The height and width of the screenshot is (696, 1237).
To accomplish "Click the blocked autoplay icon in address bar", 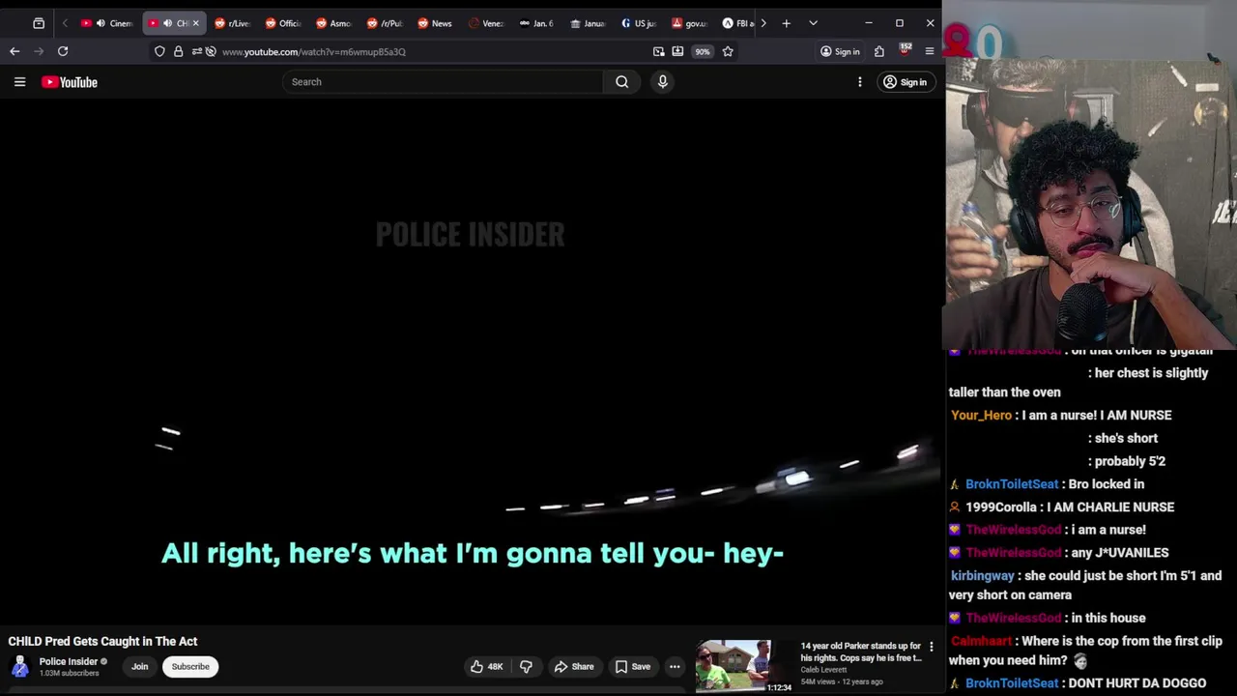I will point(211,51).
